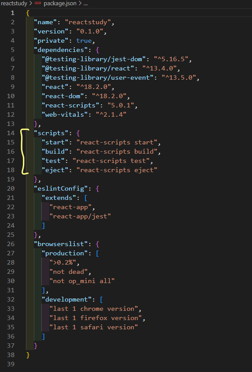Image resolution: width=252 pixels, height=372 pixels.
Task: Click the ">0.2%" string
Action: [63, 263]
